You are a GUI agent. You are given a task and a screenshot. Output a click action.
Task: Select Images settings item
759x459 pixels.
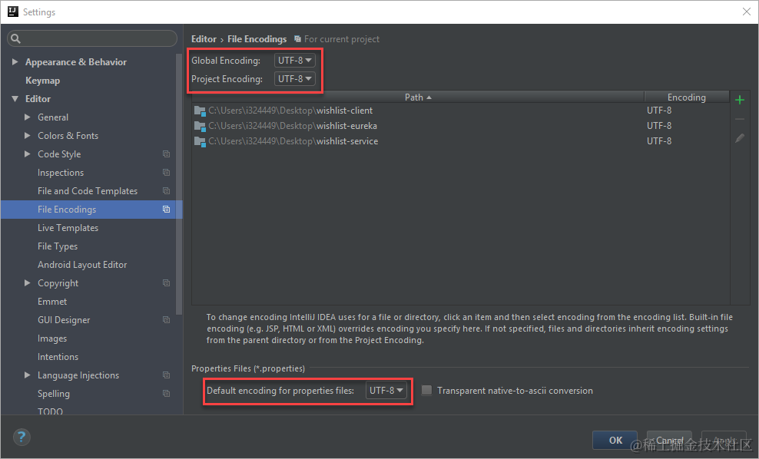[52, 338]
